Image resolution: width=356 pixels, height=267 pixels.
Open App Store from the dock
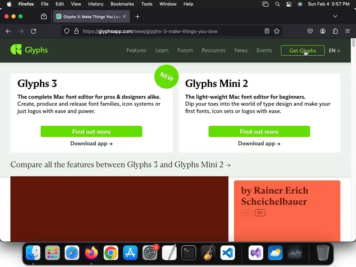pyautogui.click(x=130, y=253)
